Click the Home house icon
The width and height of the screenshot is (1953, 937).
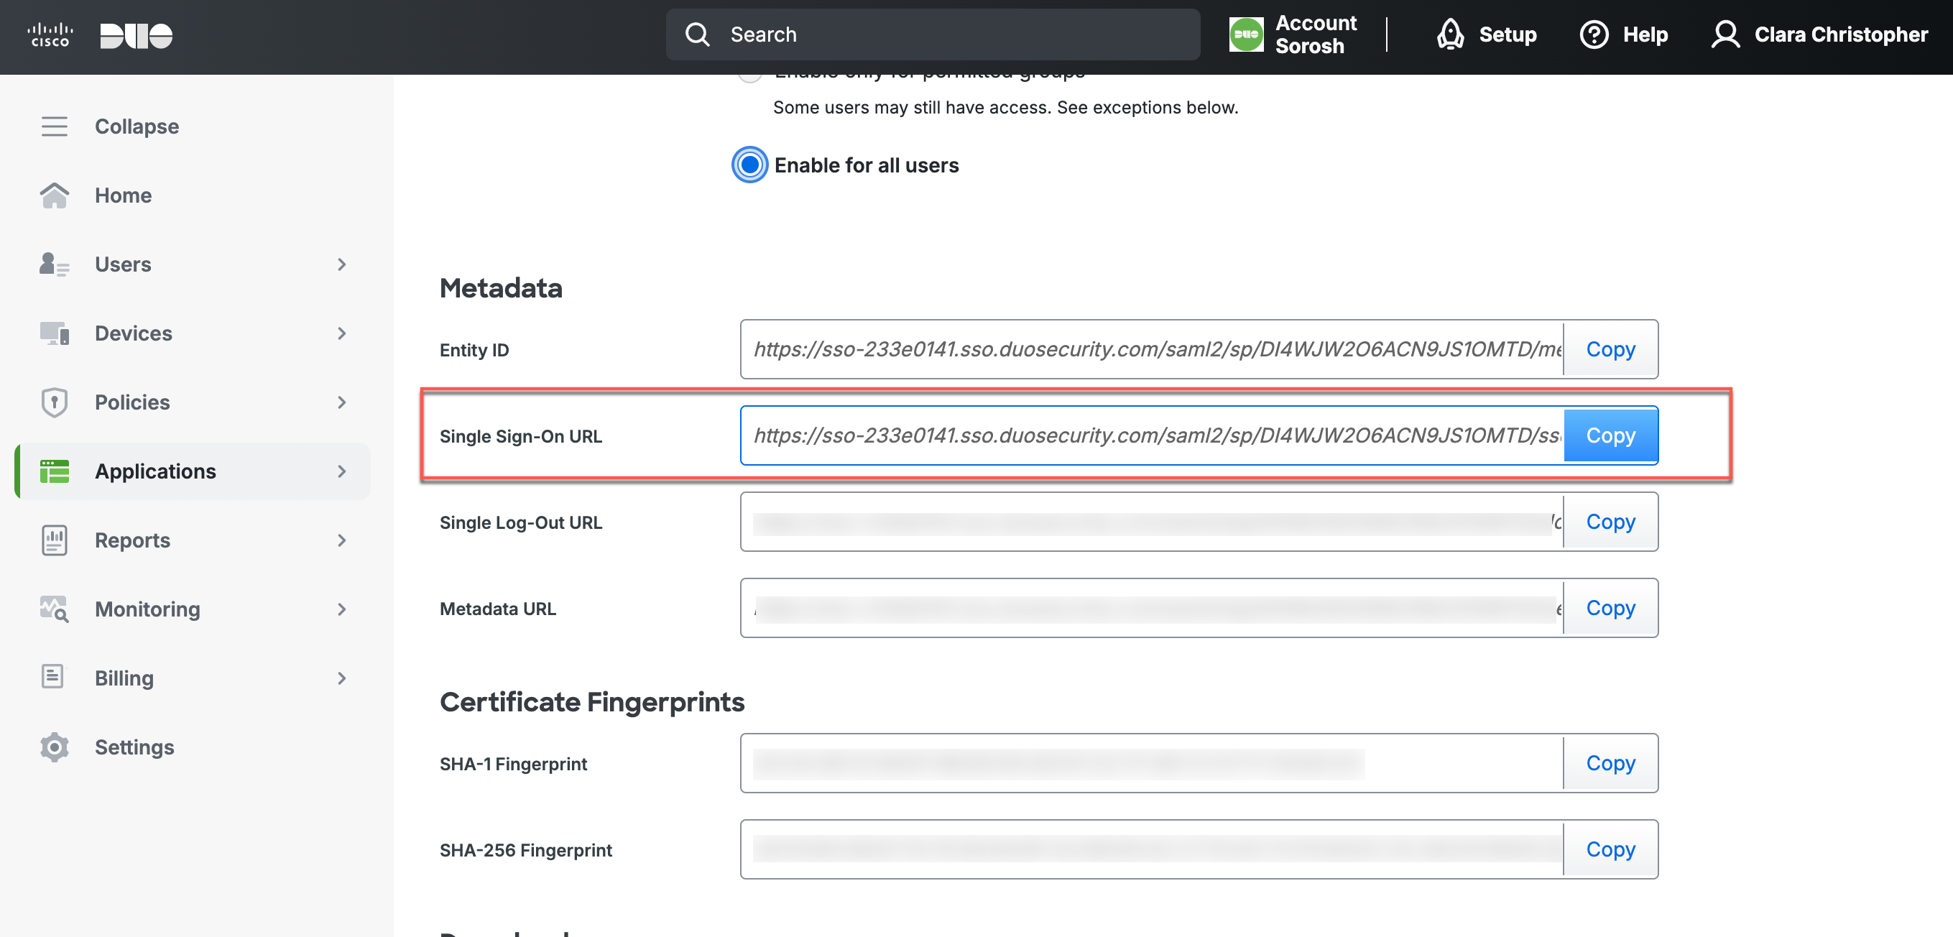point(54,195)
